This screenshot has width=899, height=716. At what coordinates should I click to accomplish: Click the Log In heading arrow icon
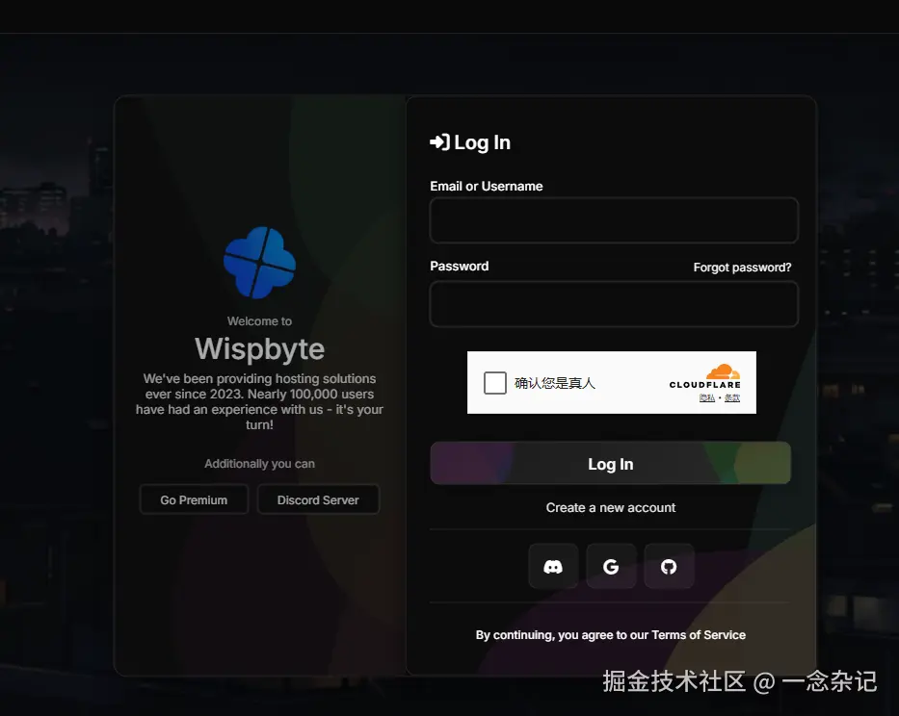[439, 142]
